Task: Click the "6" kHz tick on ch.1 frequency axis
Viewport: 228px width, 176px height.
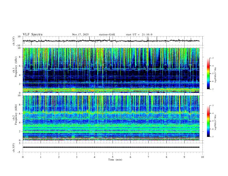Action: [20, 66]
